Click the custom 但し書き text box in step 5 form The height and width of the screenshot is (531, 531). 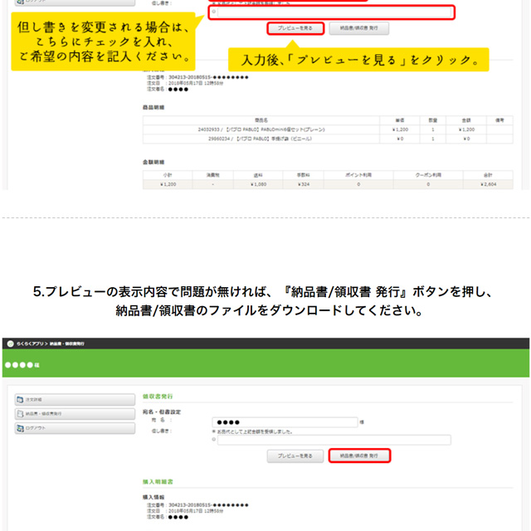334,441
